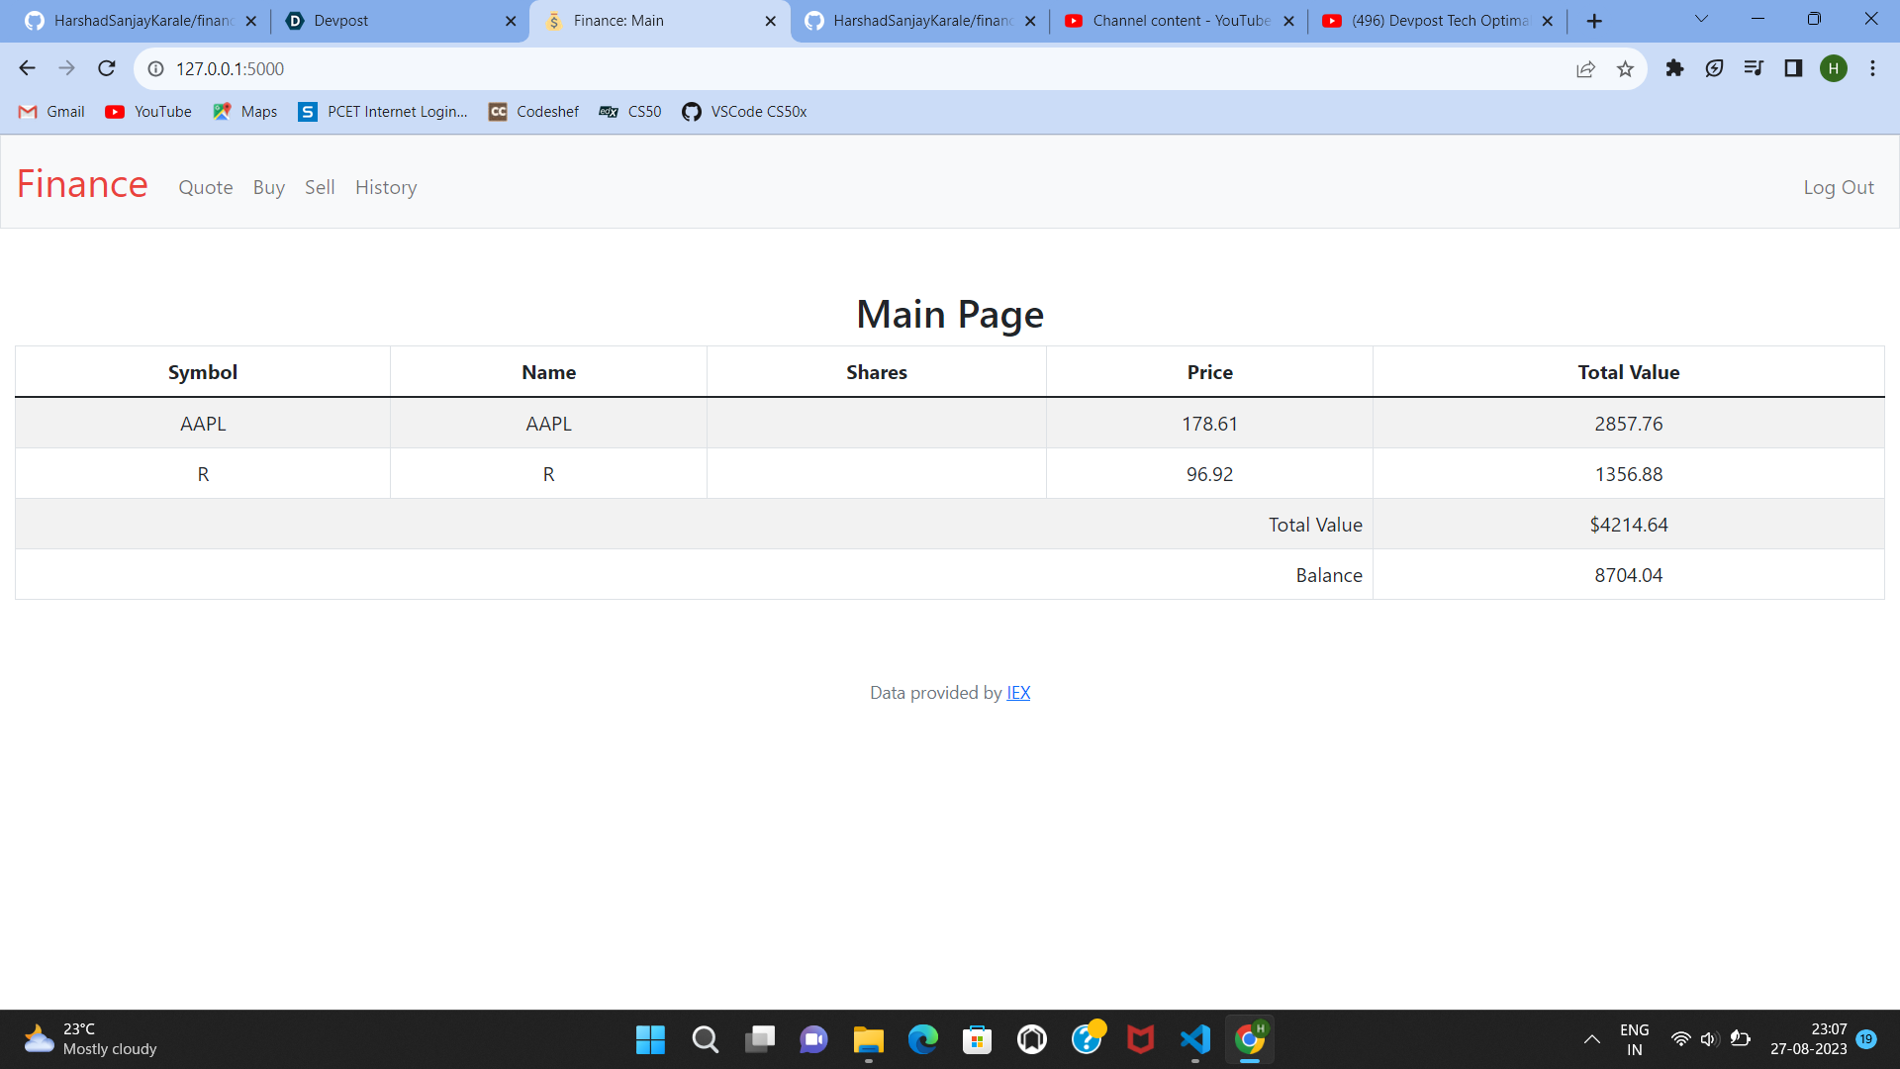Open the Extensions puzzle icon
The height and width of the screenshot is (1069, 1900).
tap(1674, 68)
